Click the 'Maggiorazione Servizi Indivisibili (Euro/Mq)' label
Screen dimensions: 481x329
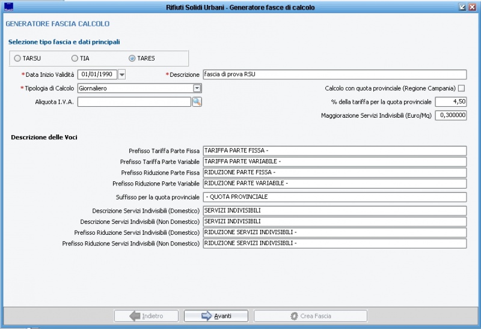(x=376, y=115)
